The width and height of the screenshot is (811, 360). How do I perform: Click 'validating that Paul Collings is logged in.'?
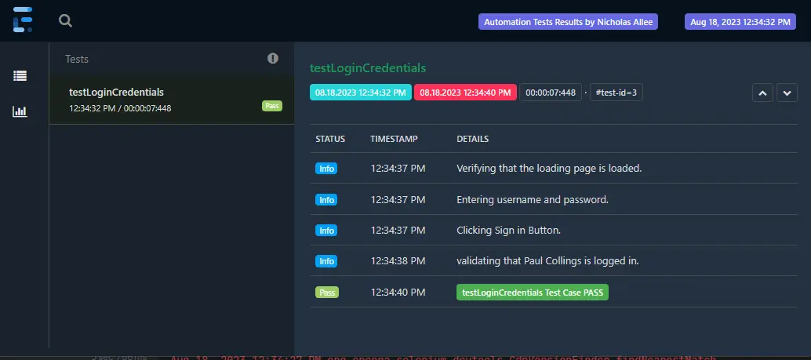pos(547,261)
